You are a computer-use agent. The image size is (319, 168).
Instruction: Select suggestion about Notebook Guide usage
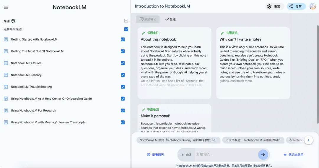178,140
